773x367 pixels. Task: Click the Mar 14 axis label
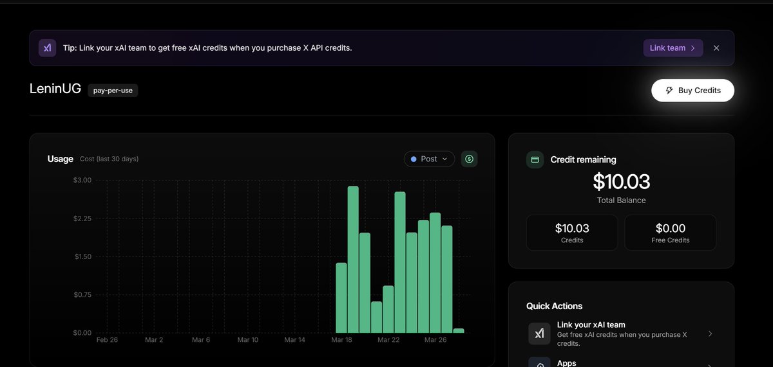pos(295,340)
